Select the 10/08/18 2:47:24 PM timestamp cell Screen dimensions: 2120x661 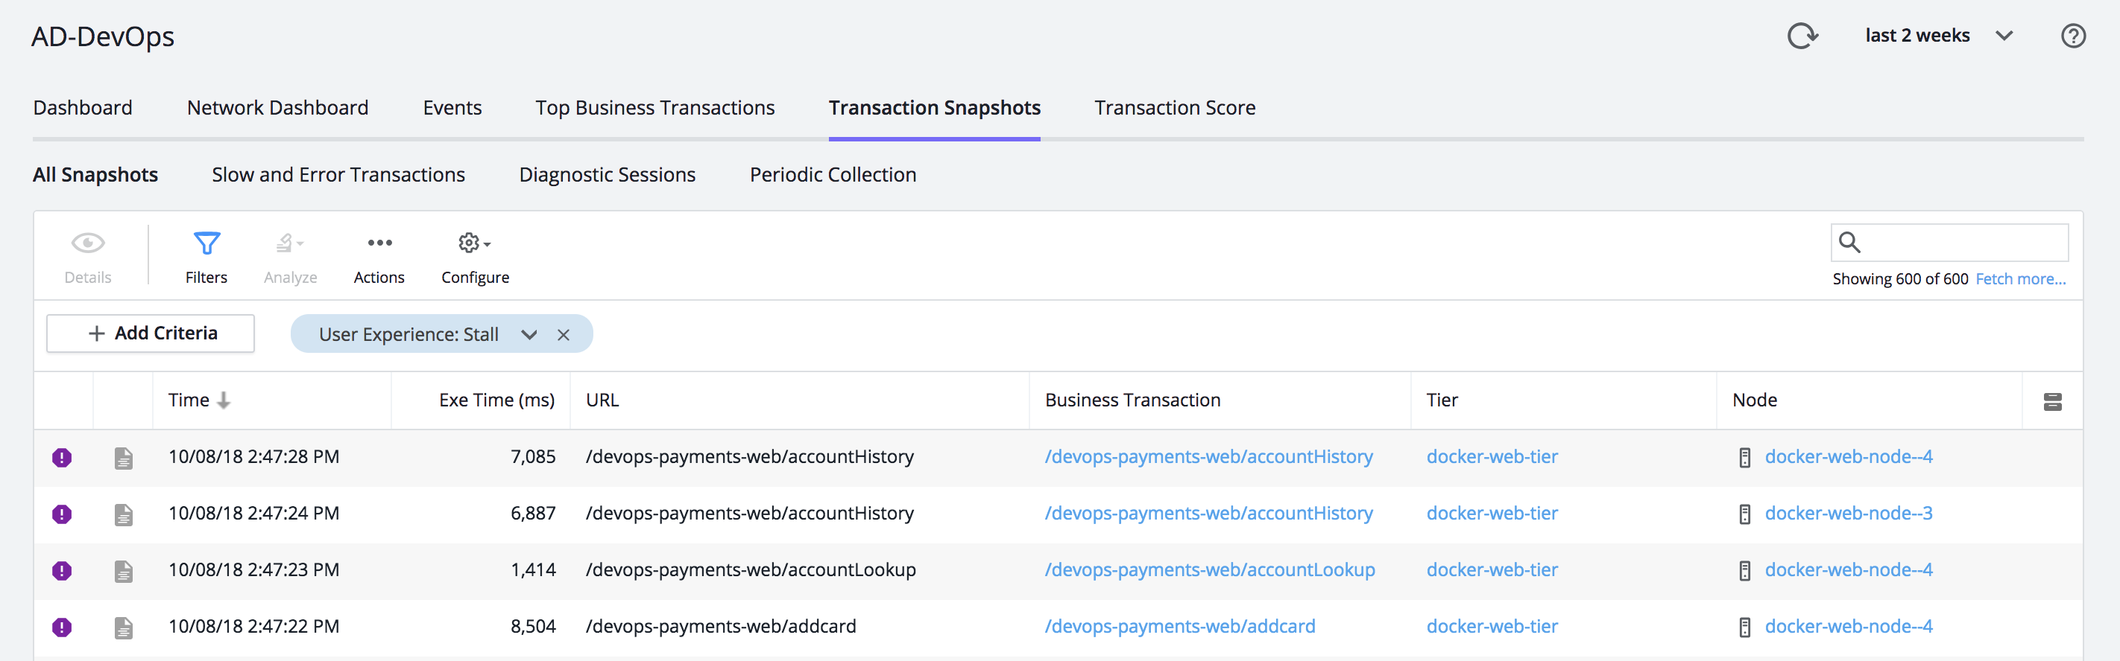(253, 514)
